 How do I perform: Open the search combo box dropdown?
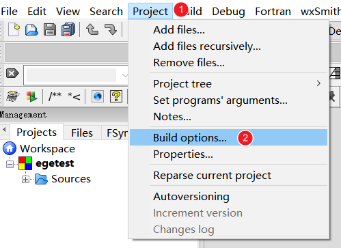click(x=124, y=75)
